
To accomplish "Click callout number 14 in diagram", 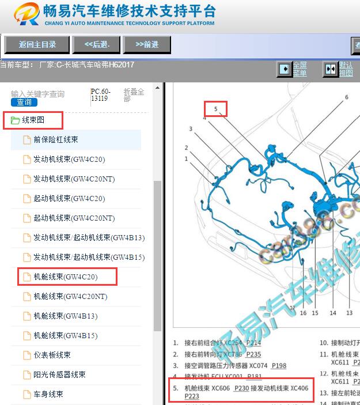I will (333, 313).
